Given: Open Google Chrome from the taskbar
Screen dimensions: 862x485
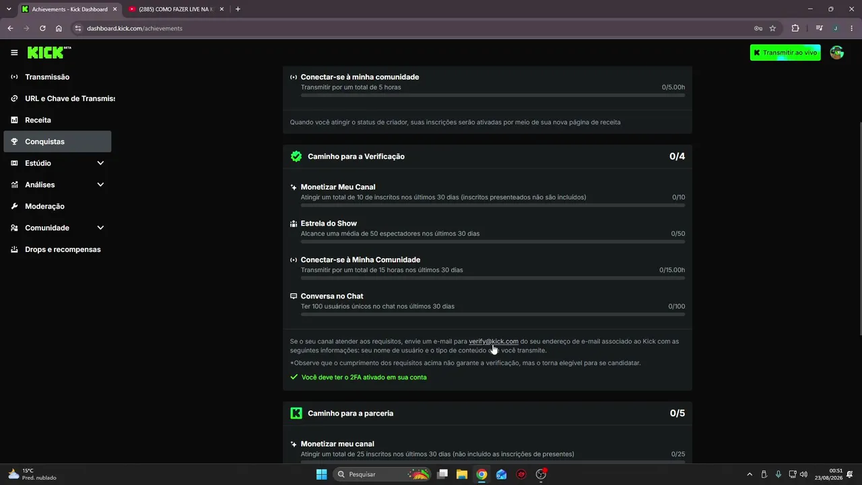Looking at the screenshot, I should 482,474.
